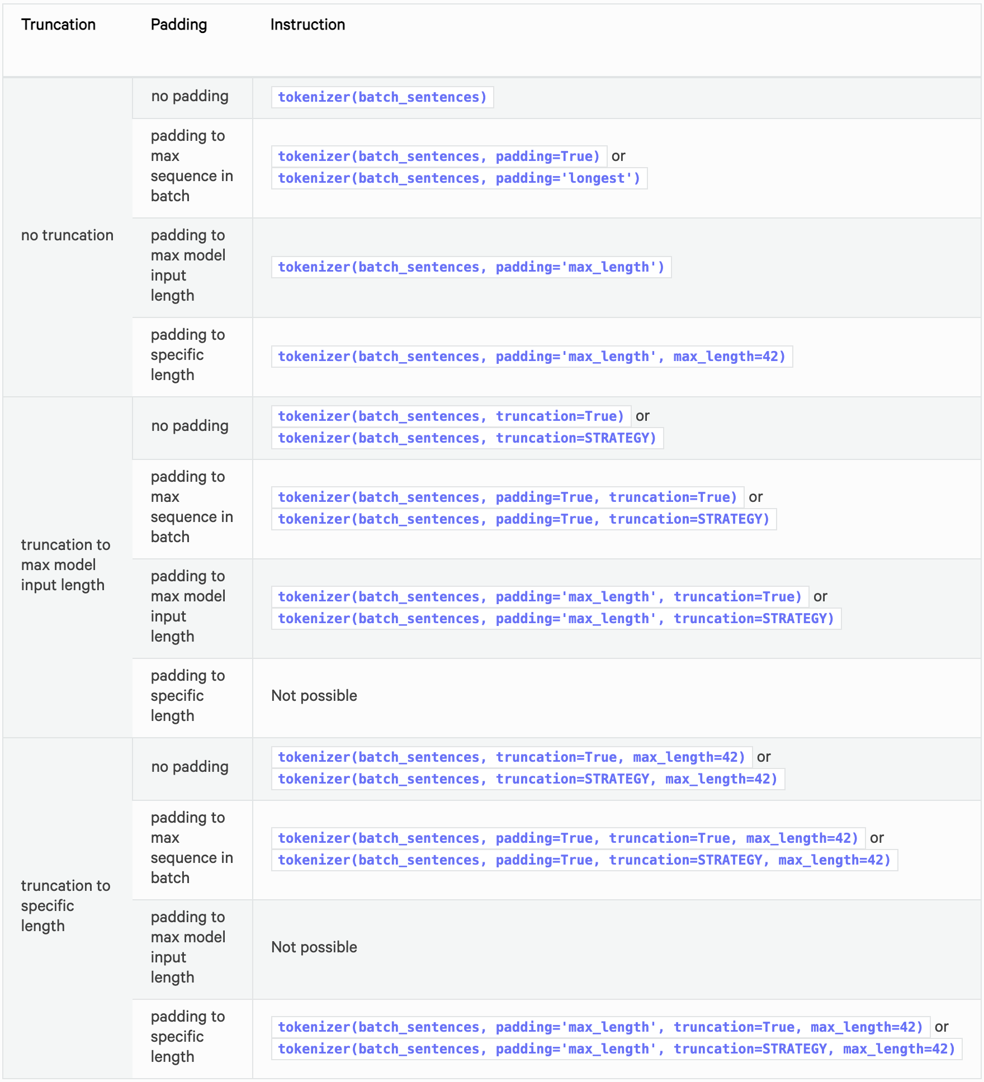Click code padding=True, truncation=STRATEGY, max_length=42
Screen dimensions: 984x1082
pyautogui.click(x=584, y=860)
